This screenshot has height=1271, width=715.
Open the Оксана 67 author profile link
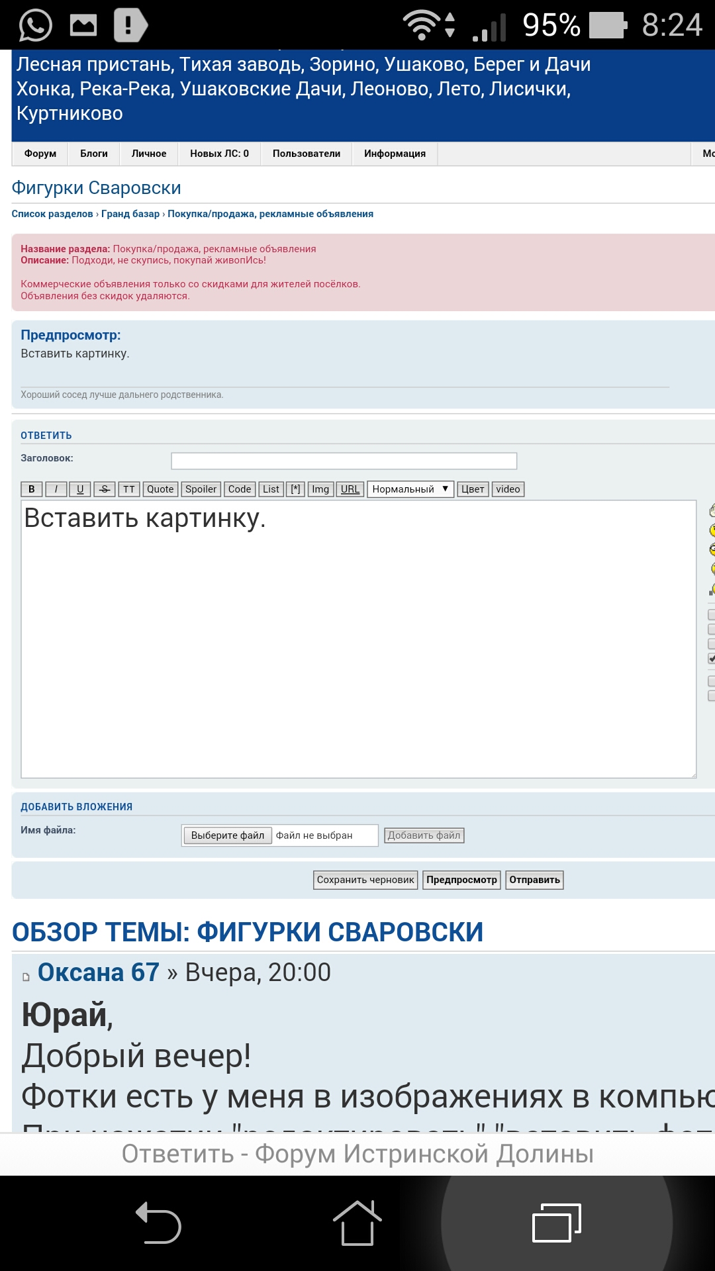click(99, 972)
